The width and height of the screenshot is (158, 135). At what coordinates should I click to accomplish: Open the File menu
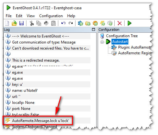(9, 16)
